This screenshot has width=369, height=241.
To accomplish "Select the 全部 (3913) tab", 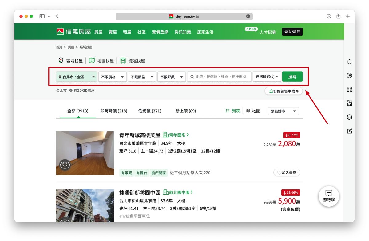I will [78, 111].
